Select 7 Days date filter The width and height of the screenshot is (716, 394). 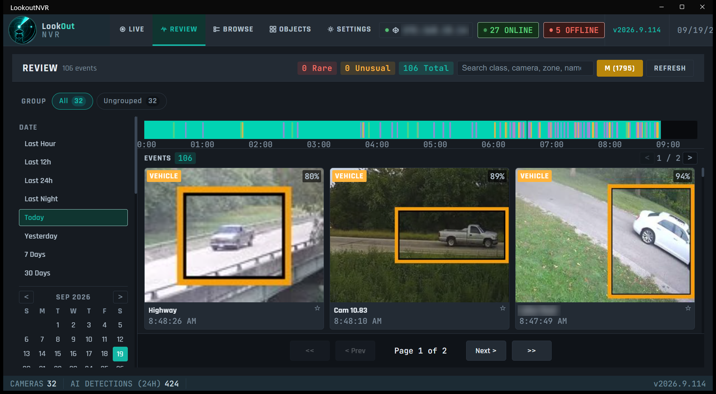(x=73, y=254)
